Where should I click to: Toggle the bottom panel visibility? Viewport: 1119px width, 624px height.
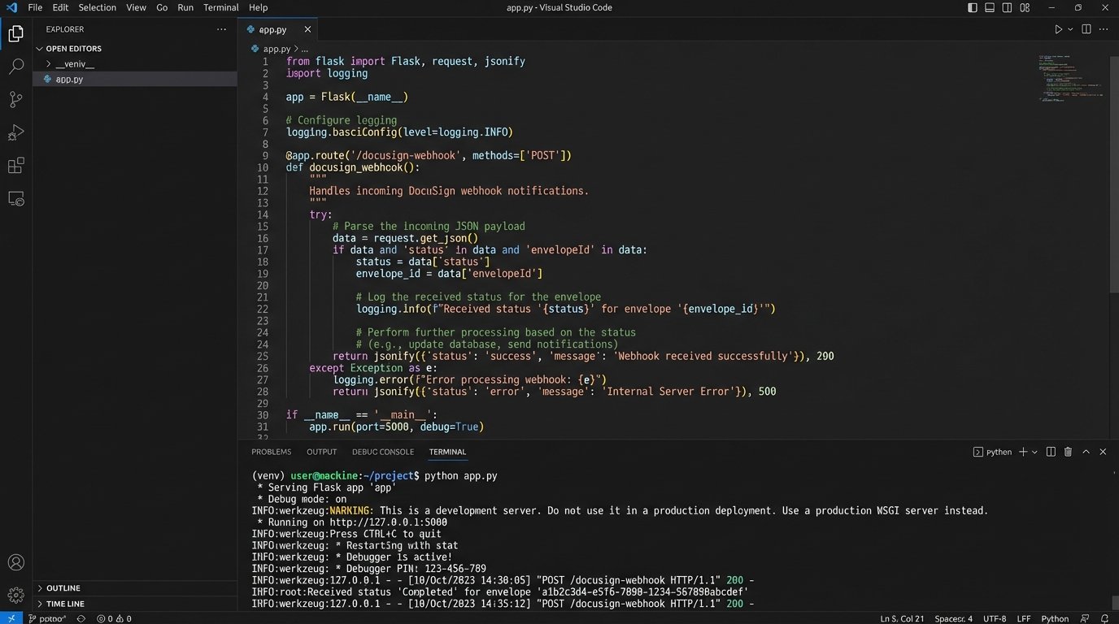tap(990, 7)
